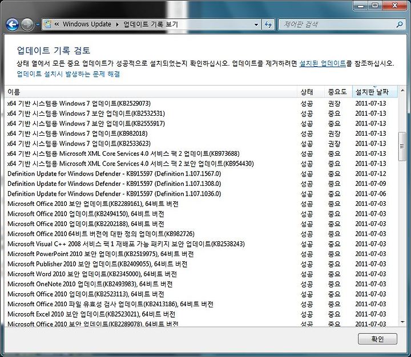The height and width of the screenshot is (357, 411).
Task: Open the address bar history dropdown
Action: (x=256, y=25)
